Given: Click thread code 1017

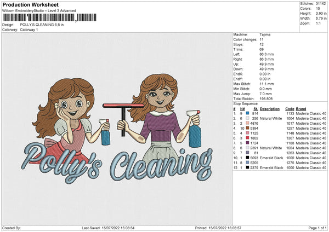Looking at the screenshot, I should click(290, 123).
